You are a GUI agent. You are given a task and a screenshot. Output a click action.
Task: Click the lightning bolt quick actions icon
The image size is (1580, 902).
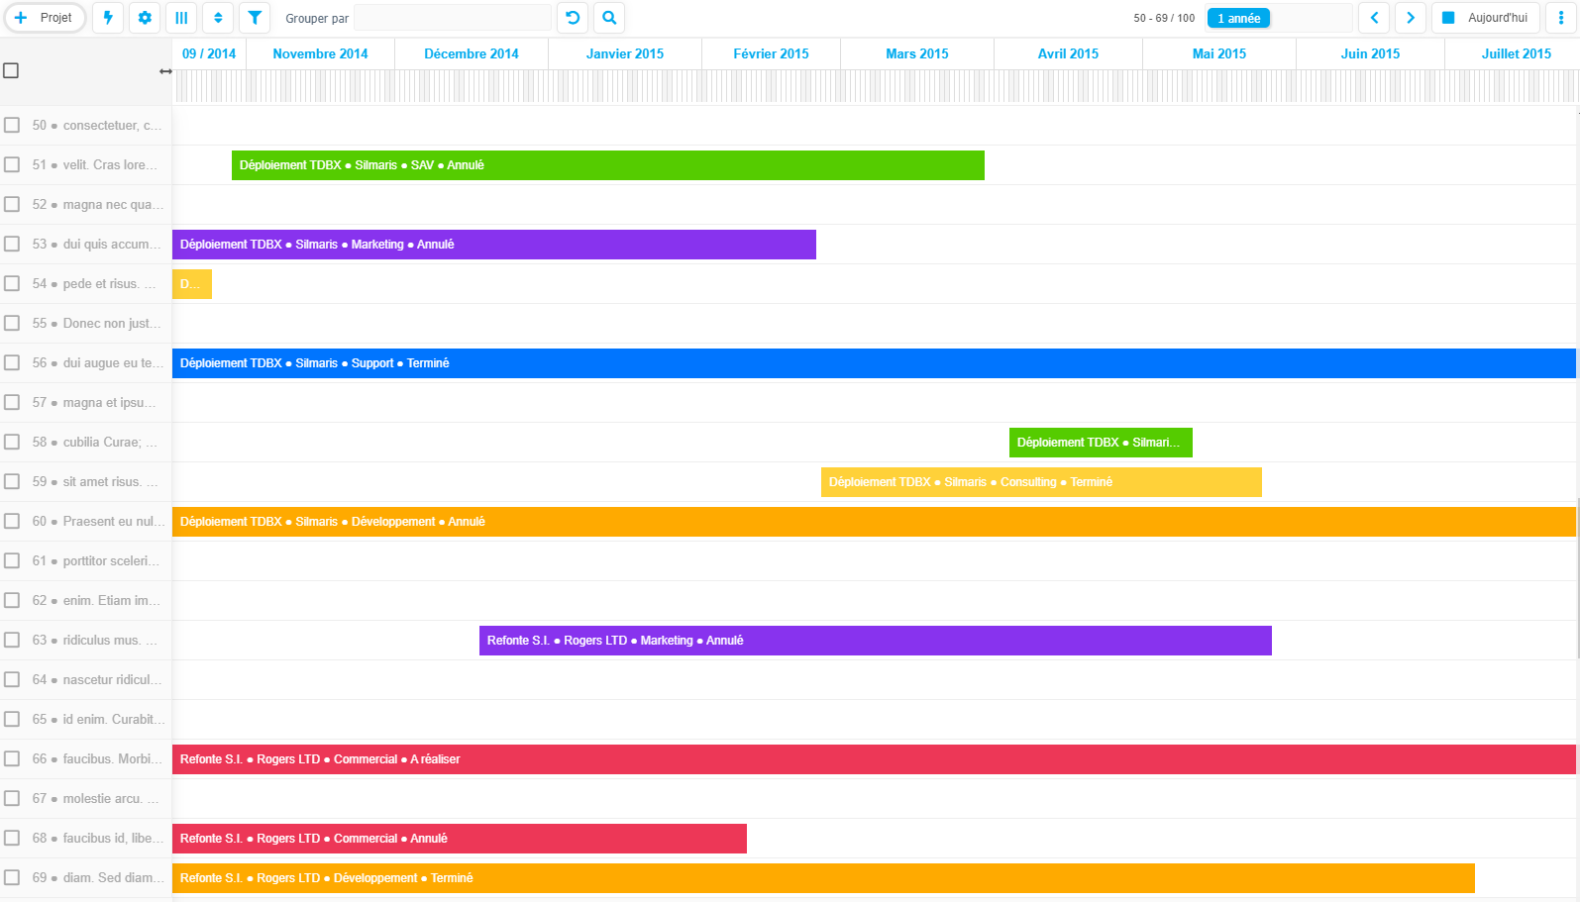tap(108, 18)
